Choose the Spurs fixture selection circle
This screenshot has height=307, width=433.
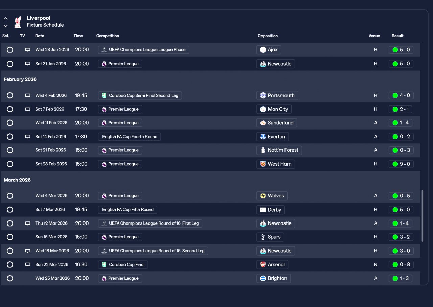[10, 237]
